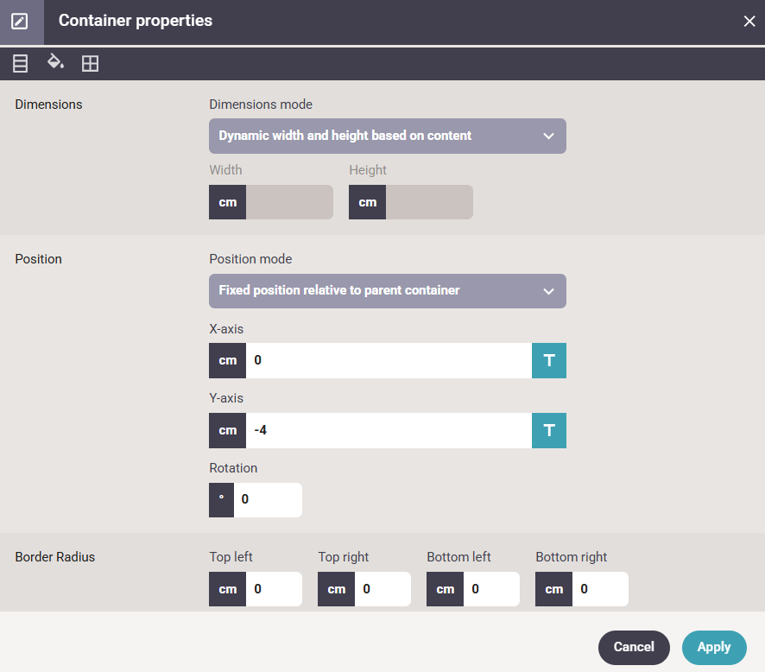
Task: Toggle the X-axis T template button
Action: click(x=549, y=361)
